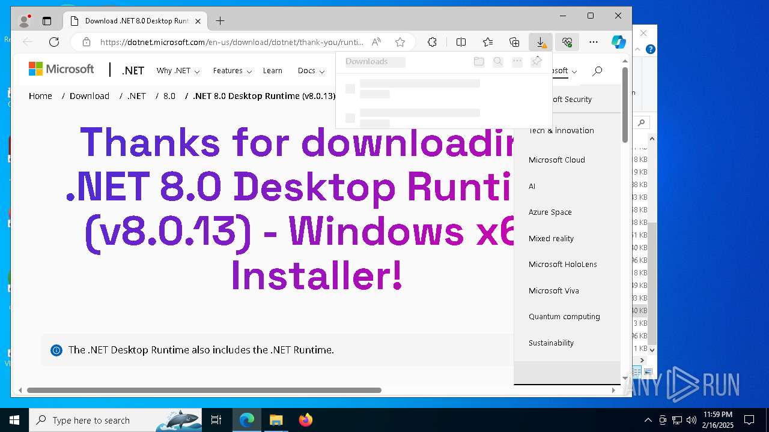Open Microsoft Edge taskbar icon
Viewport: 769px width, 432px height.
coord(247,420)
